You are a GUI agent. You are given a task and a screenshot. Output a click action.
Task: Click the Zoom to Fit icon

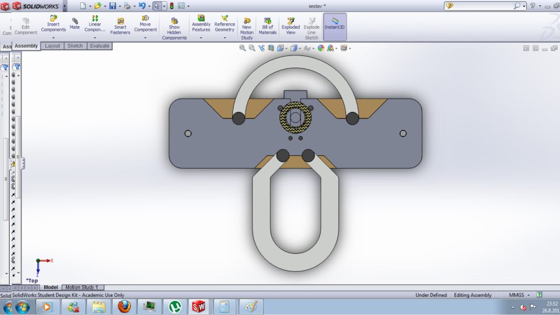tap(243, 48)
